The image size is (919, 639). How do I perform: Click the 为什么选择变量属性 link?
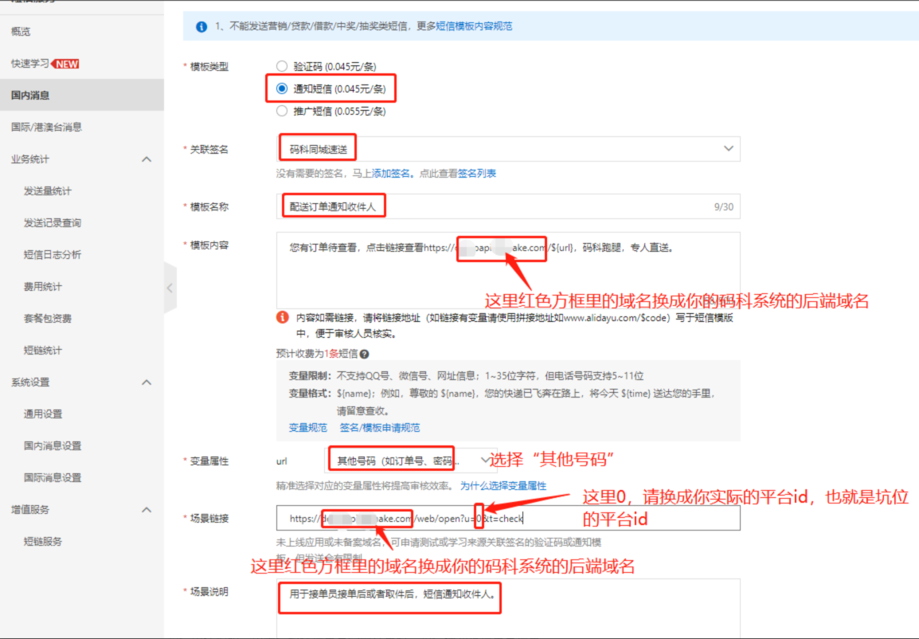(503, 486)
